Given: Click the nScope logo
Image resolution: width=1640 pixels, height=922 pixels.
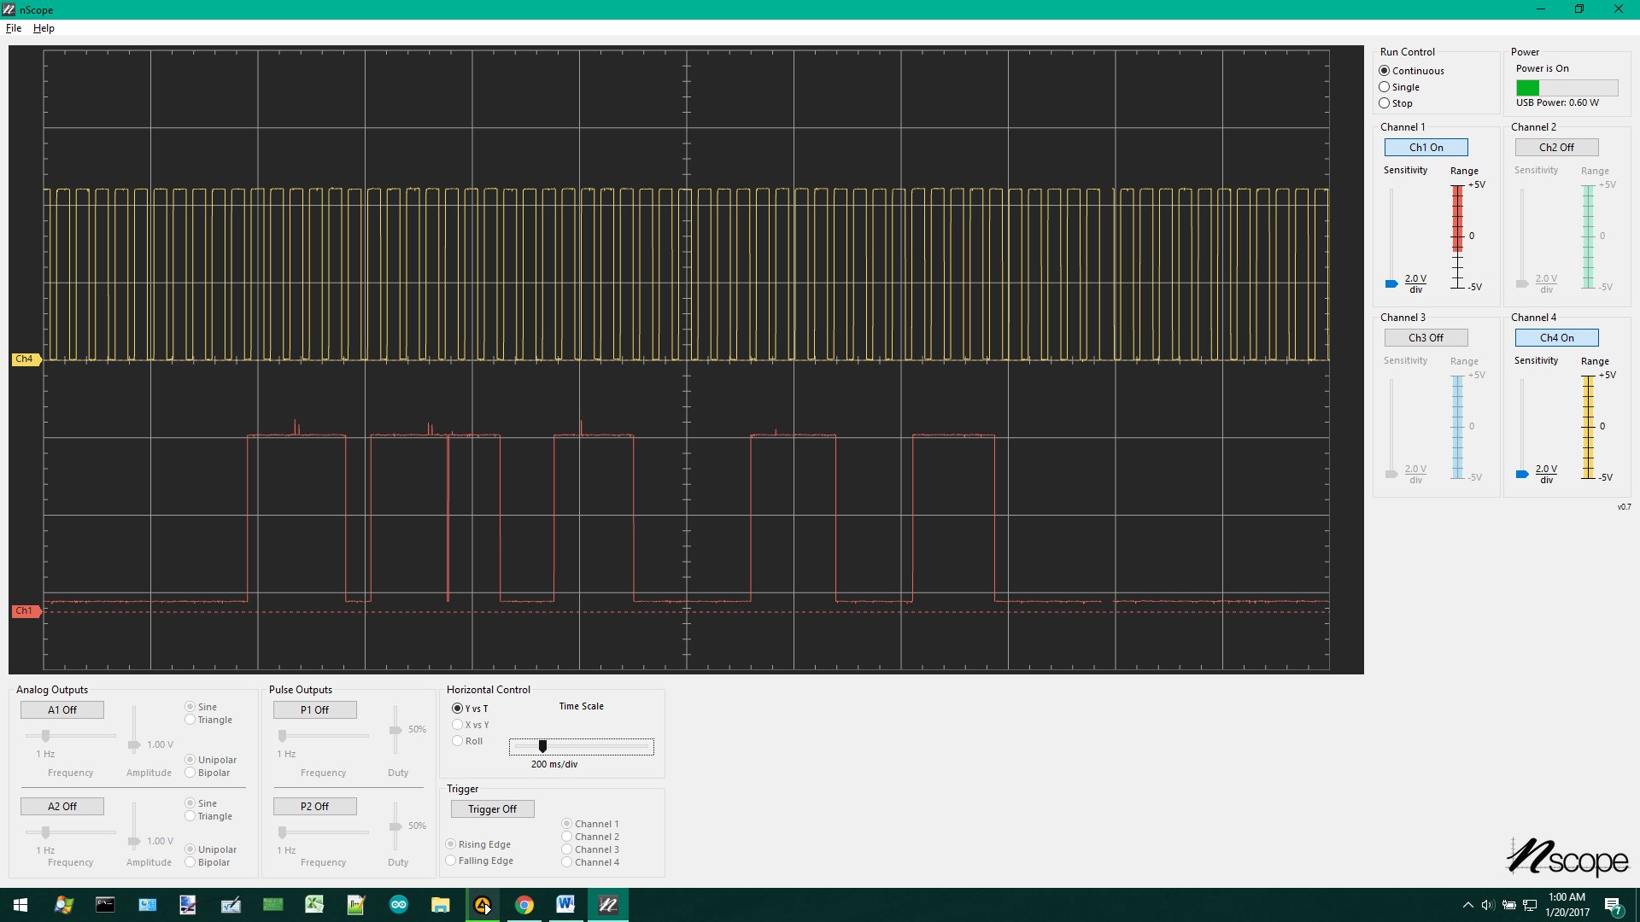Looking at the screenshot, I should tap(1568, 858).
